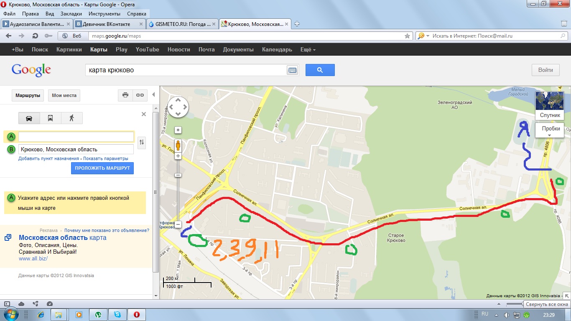Swap start and destination points
The width and height of the screenshot is (571, 321).
coord(142,142)
